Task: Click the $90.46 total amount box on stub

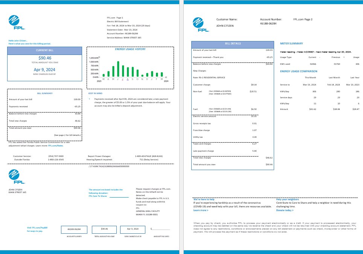Action: pyautogui.click(x=104, y=229)
